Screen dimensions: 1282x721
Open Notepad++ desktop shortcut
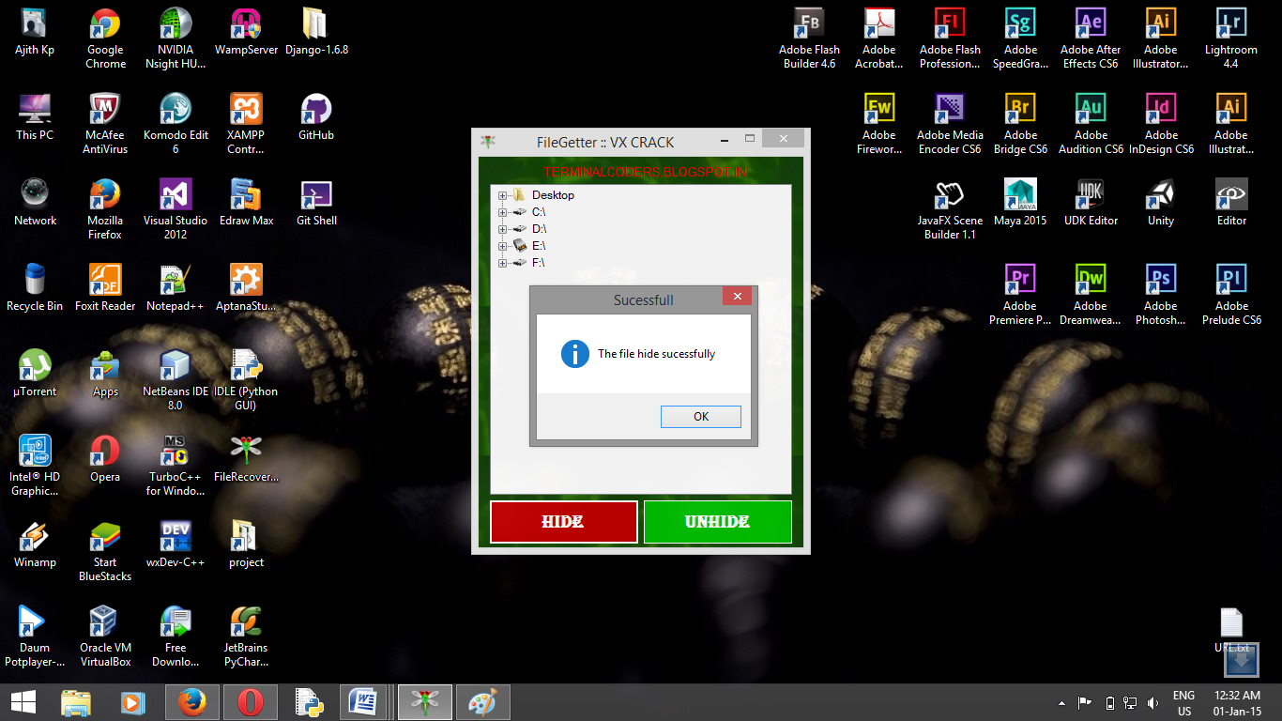(176, 288)
